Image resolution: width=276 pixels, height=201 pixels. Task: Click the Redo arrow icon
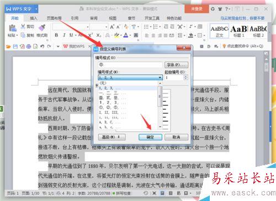click(49, 46)
